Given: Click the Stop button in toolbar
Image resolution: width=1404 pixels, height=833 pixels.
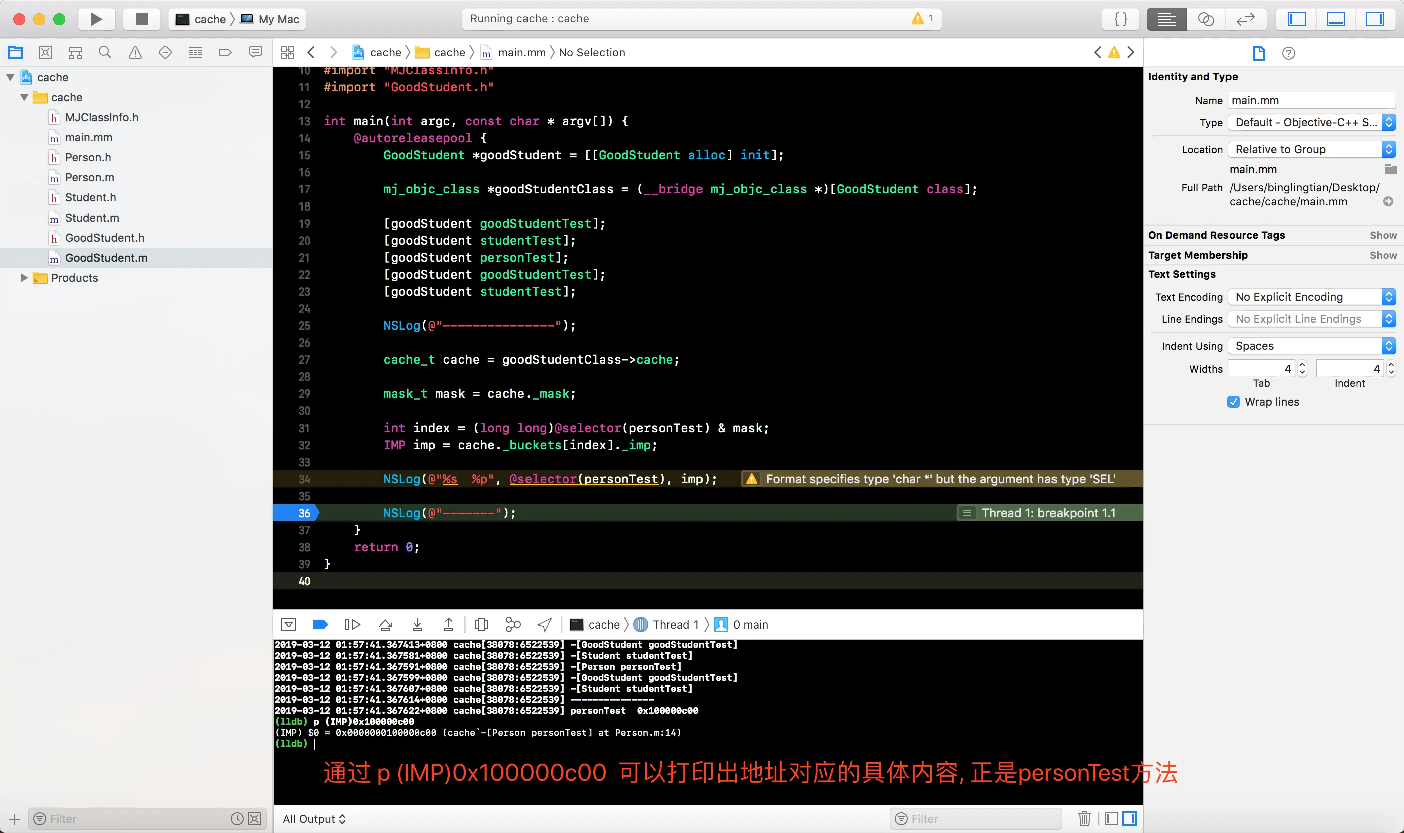Looking at the screenshot, I should (141, 19).
